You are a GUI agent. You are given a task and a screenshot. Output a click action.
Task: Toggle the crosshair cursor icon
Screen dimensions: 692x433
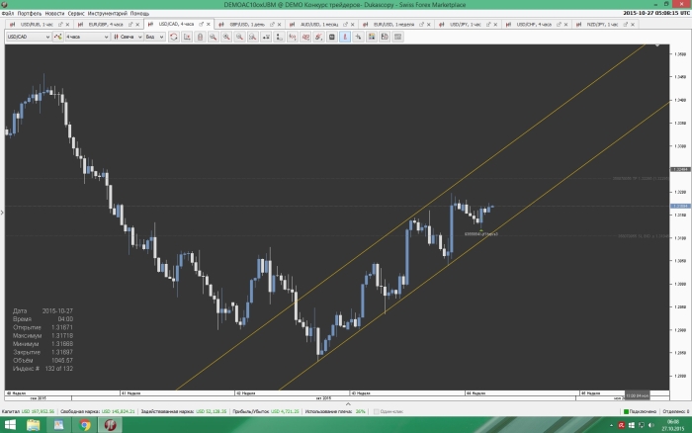coord(358,38)
